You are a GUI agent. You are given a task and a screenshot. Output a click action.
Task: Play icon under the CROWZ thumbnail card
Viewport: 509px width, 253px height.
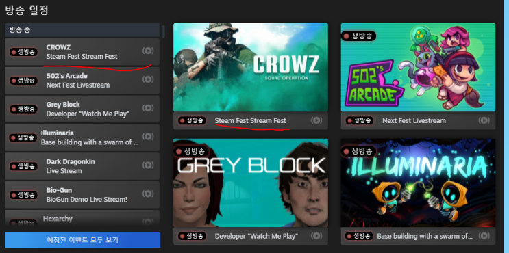click(316, 120)
